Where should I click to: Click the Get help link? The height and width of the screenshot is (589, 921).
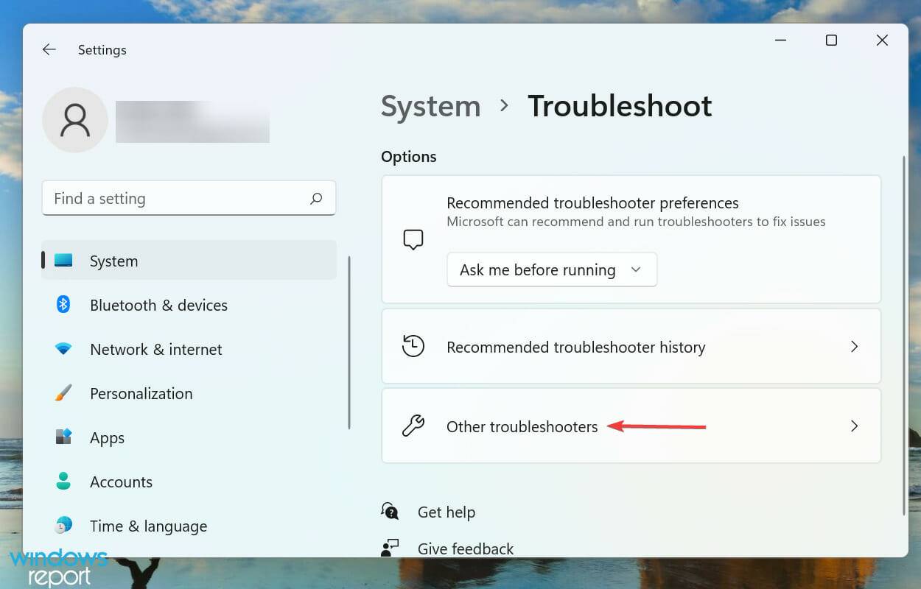446,511
